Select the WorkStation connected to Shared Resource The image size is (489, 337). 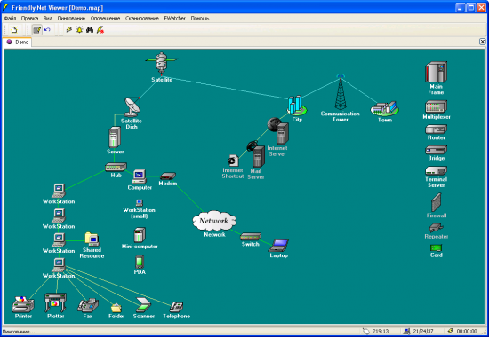pos(59,240)
